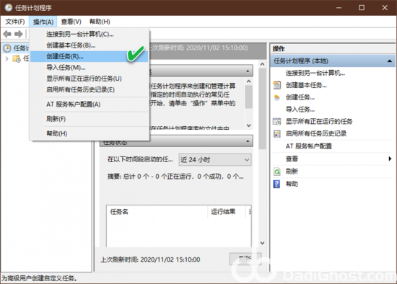Open the 近 24 小时 time range dropdown
Image resolution: width=397 pixels, height=284 pixels.
coord(215,160)
